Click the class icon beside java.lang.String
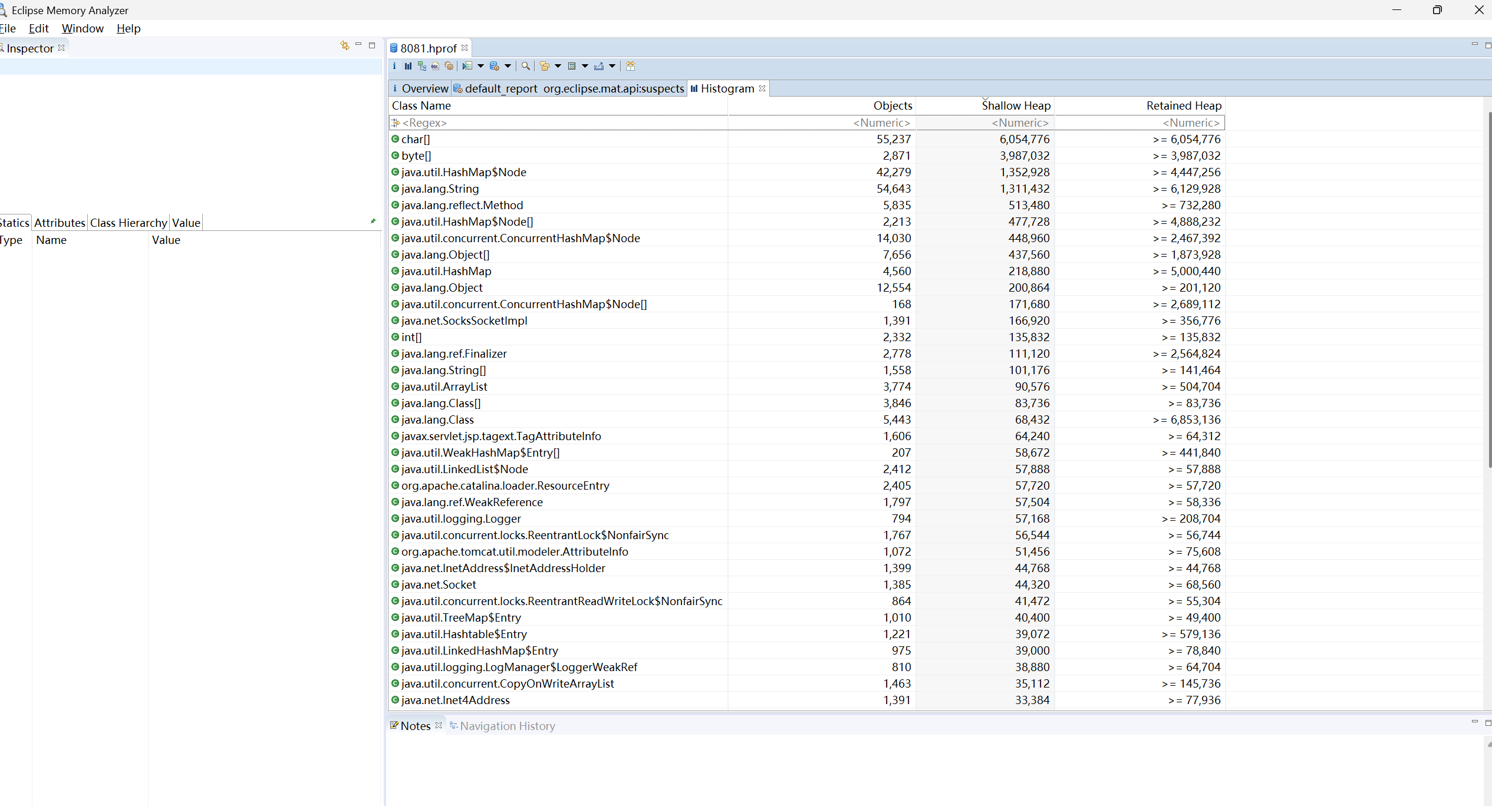Screen dimensions: 1492x806 tap(396, 189)
